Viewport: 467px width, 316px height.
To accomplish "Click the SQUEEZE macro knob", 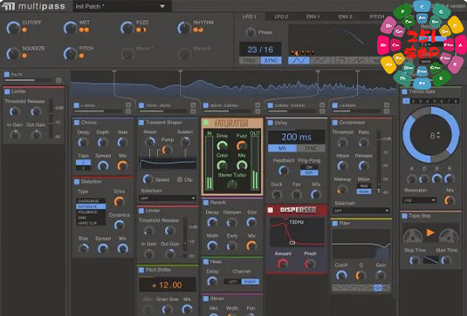I will point(13,53).
